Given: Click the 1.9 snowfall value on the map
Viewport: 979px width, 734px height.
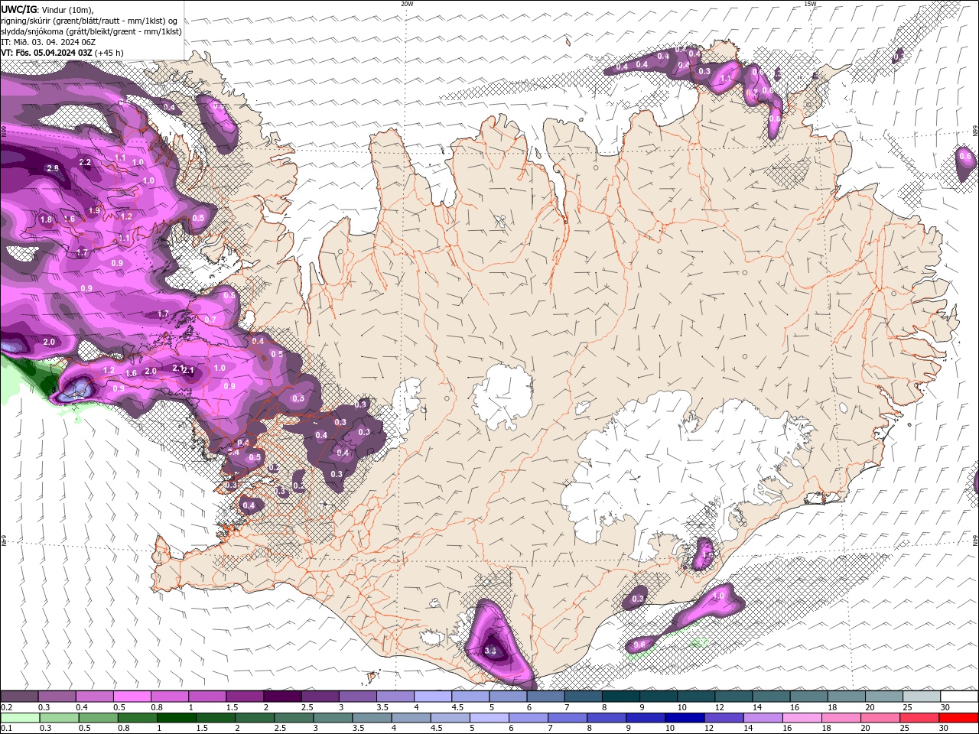Looking at the screenshot, I should click(94, 210).
